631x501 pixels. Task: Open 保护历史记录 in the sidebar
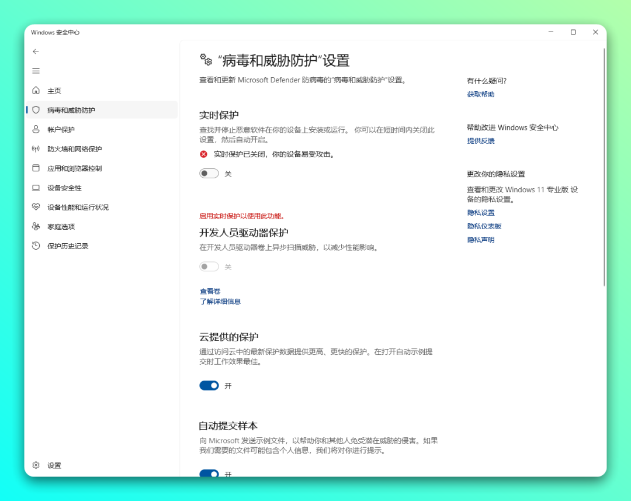68,246
